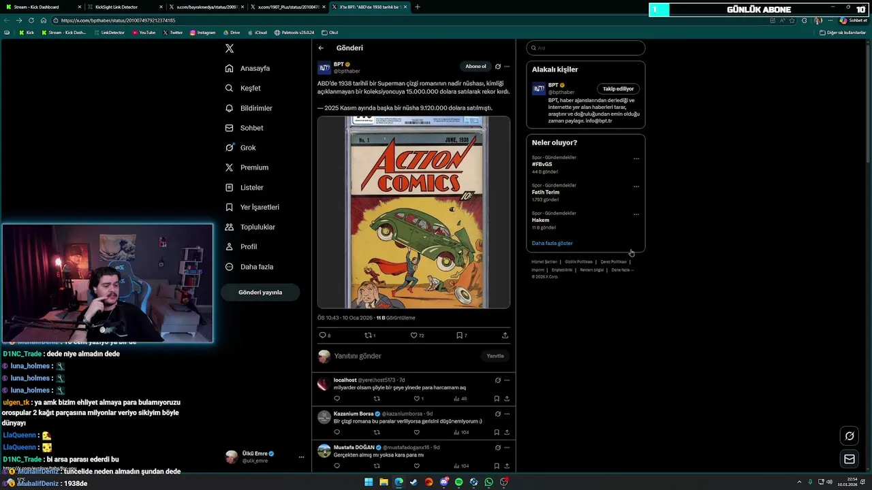
Task: Open Grok from sidebar
Action: [x=240, y=148]
